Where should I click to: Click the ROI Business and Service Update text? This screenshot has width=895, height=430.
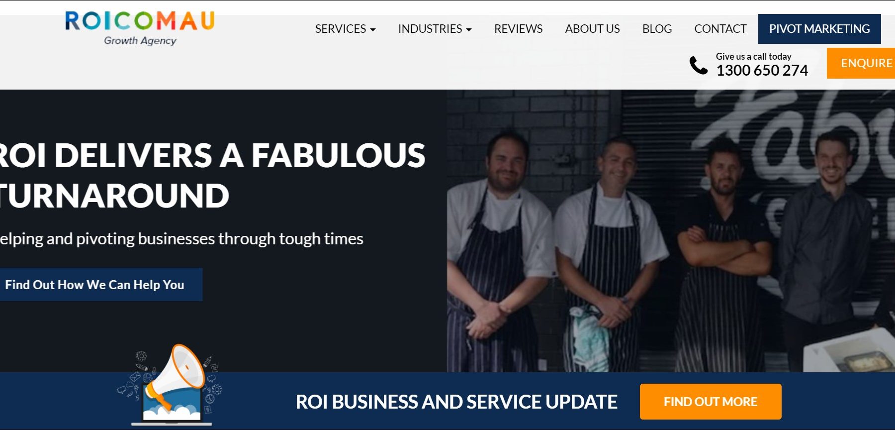pos(456,402)
